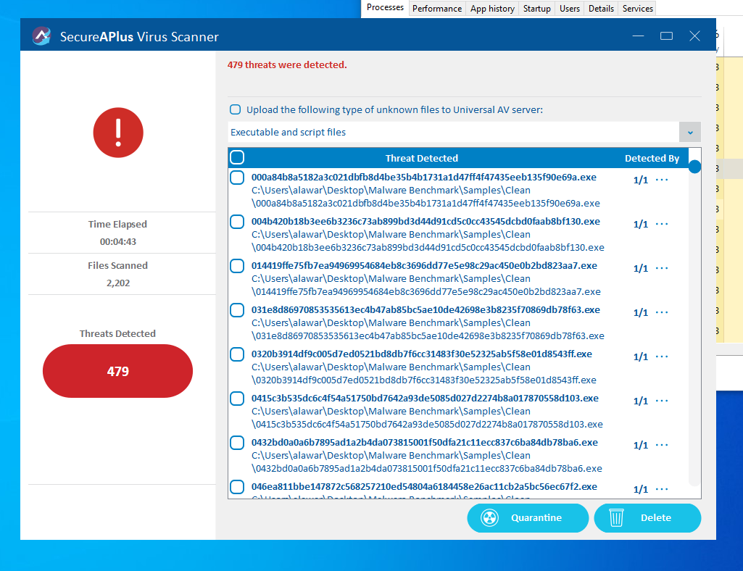
Task: Open the three-dot menu for 0320b3914df9c005 row
Action: [x=662, y=357]
